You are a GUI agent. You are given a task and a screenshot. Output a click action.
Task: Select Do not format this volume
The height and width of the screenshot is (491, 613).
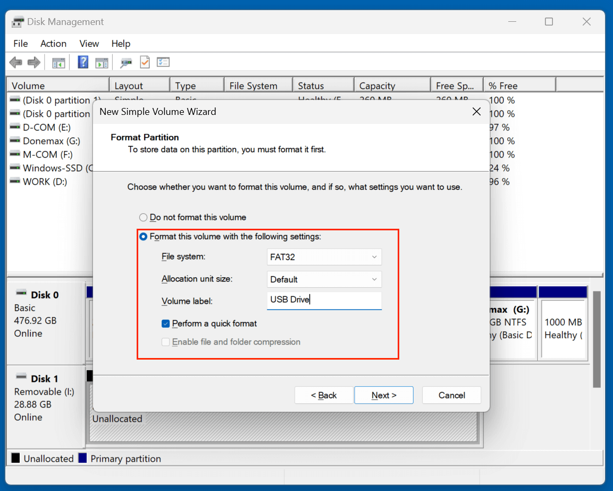142,217
